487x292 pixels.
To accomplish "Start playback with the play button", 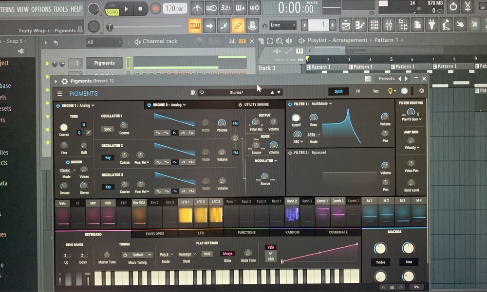I will [126, 9].
